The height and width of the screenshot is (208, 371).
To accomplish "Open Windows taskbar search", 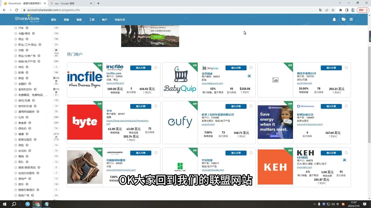I will (14, 204).
